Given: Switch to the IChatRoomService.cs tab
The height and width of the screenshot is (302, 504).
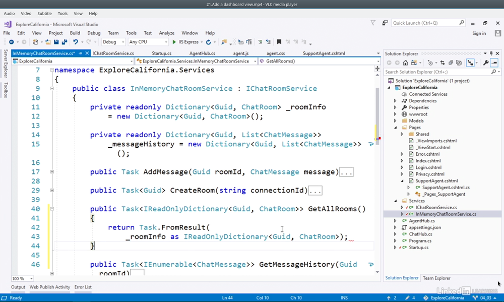Looking at the screenshot, I should point(113,53).
